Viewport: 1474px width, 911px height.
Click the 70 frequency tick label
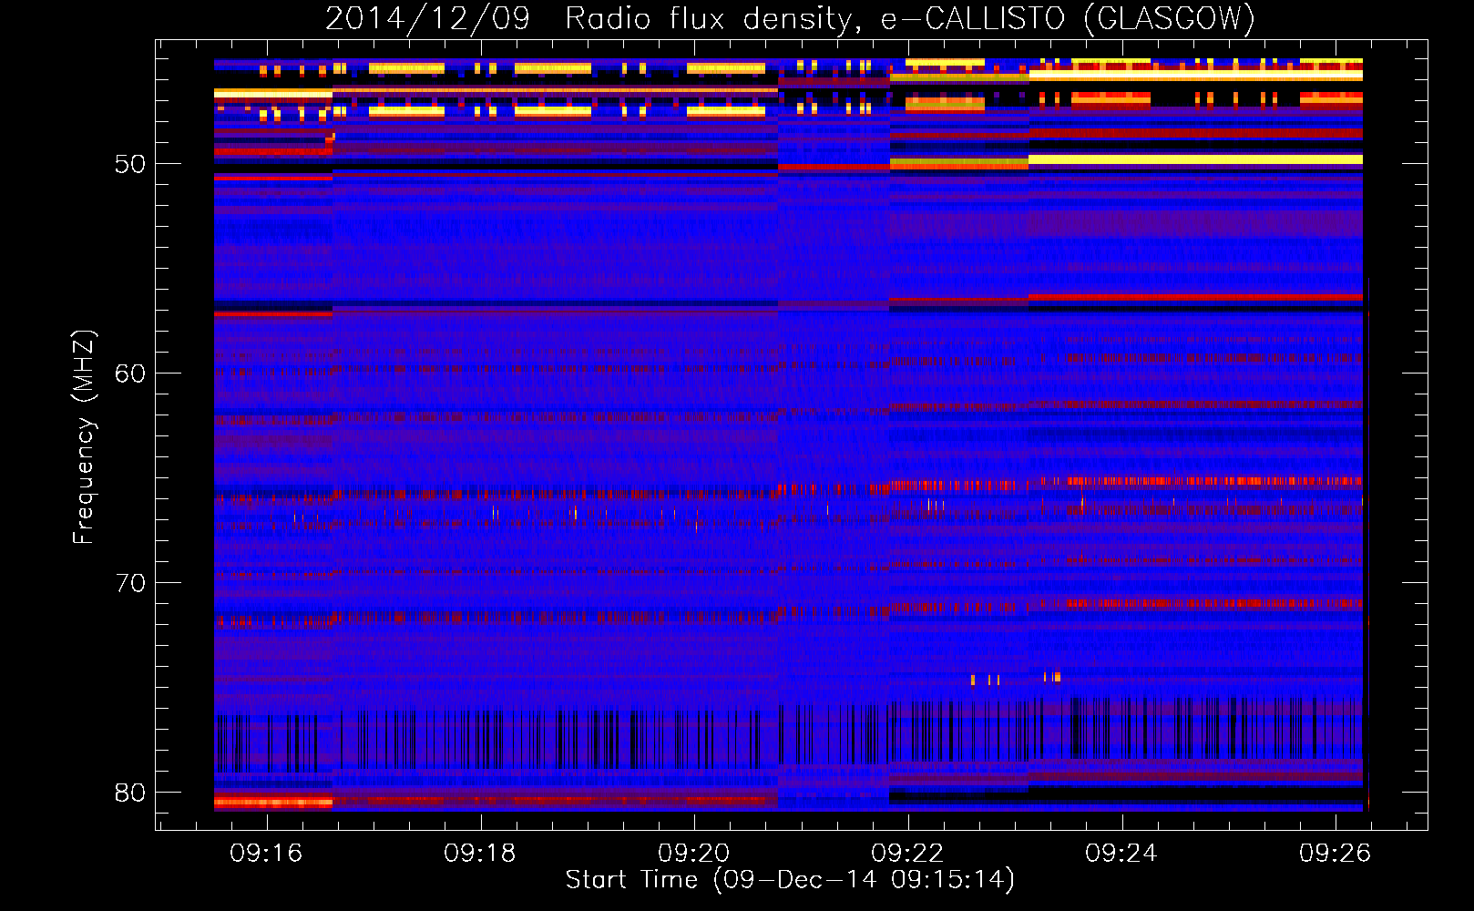pos(130,583)
